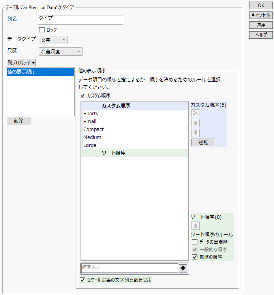
Task: Select Small in custom order list
Action: pyautogui.click(x=135, y=122)
